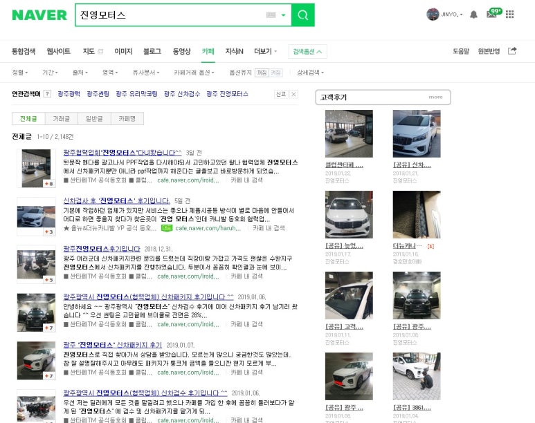
Task: Click thumbnail of 광주진영모터스후기입니다 result
Action: point(36,265)
